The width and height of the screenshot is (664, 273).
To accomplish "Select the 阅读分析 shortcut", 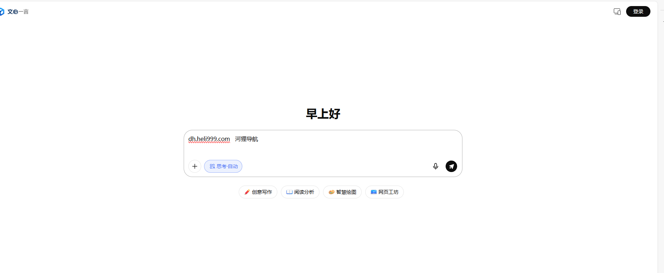I will [300, 192].
